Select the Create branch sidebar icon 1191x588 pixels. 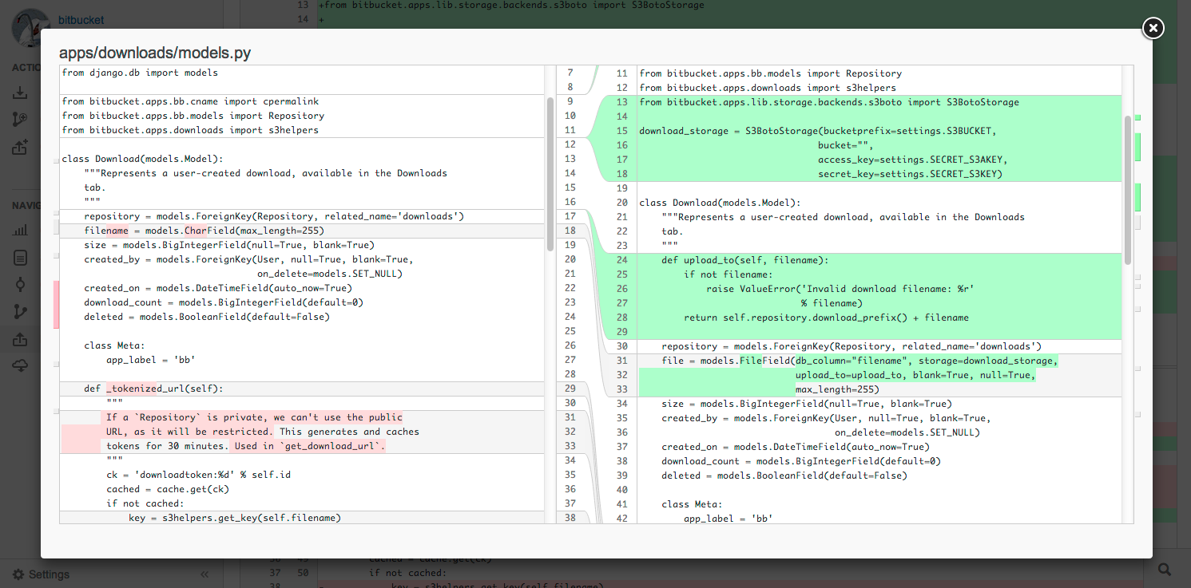tap(20, 120)
